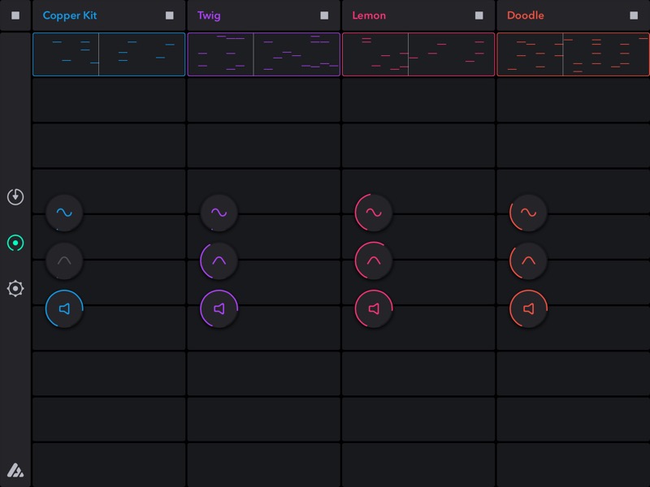Select the Copper Kit track title

[x=70, y=15]
